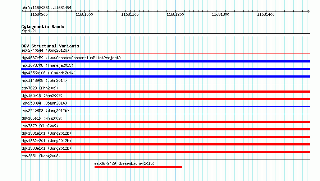This screenshot has width=320, height=181.
Task: Open the dgv4637e59 1000GenomesConsortiumPilotProject variant
Action: [x=71, y=58]
